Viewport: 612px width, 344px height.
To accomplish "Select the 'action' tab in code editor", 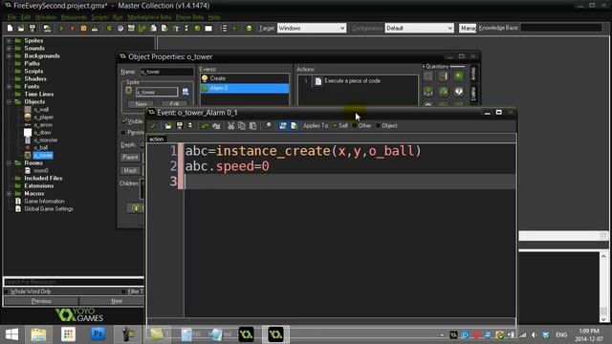I will point(156,139).
